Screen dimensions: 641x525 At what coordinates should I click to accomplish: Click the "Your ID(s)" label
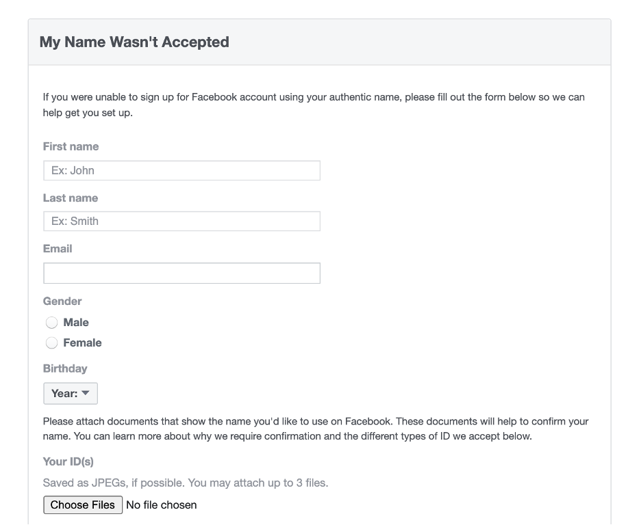[x=68, y=461]
